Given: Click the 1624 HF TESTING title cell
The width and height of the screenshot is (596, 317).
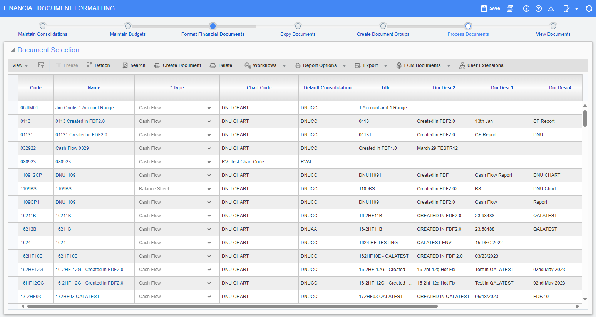Looking at the screenshot, I should click(x=386, y=243).
